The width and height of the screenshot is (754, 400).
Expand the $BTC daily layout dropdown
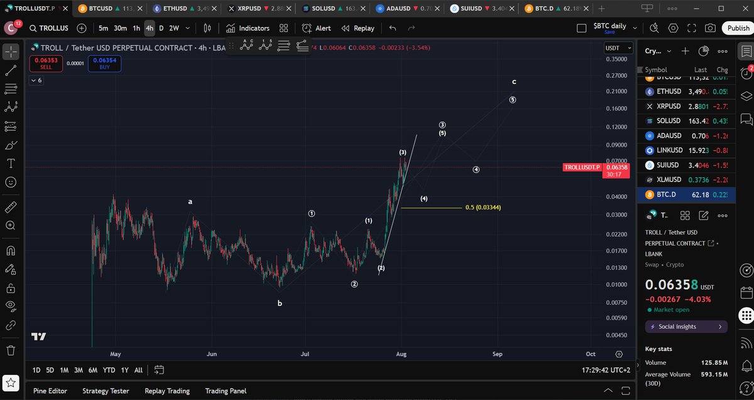635,28
